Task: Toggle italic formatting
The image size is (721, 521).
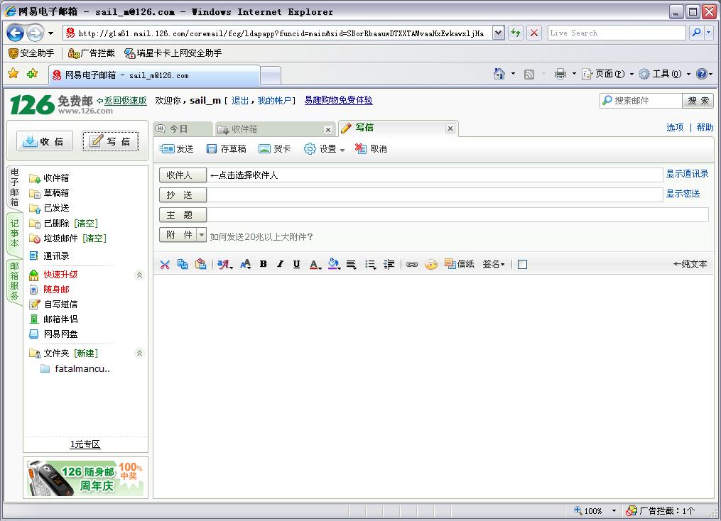Action: point(280,264)
